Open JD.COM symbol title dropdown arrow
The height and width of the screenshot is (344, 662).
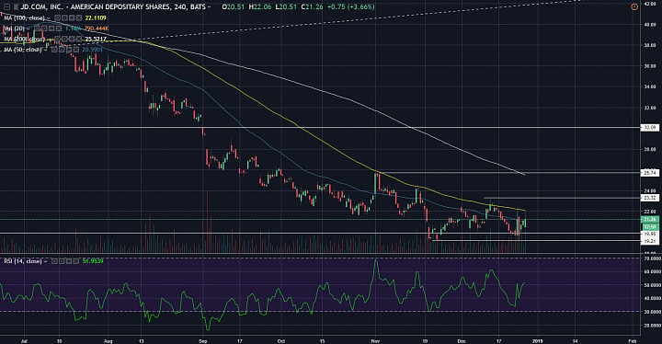[x=210, y=7]
